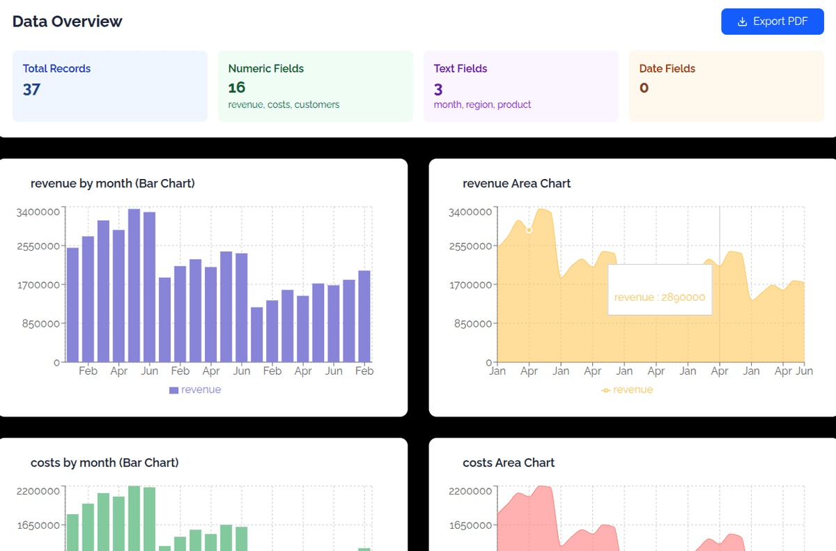This screenshot has height=551, width=836.
Task: Click the purple revenue legend swatch in bar chart
Action: click(173, 390)
